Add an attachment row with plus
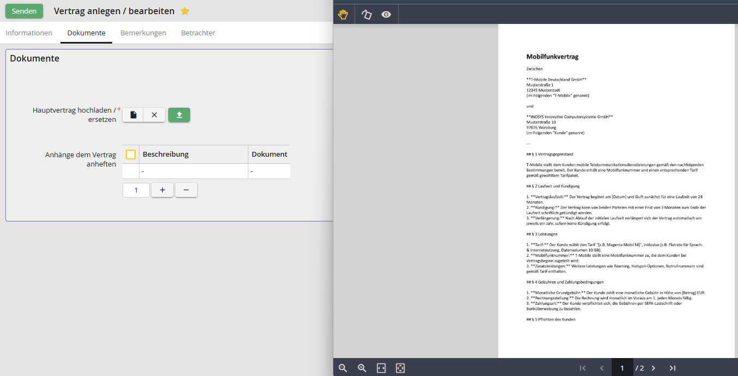The image size is (738, 376). pos(162,190)
